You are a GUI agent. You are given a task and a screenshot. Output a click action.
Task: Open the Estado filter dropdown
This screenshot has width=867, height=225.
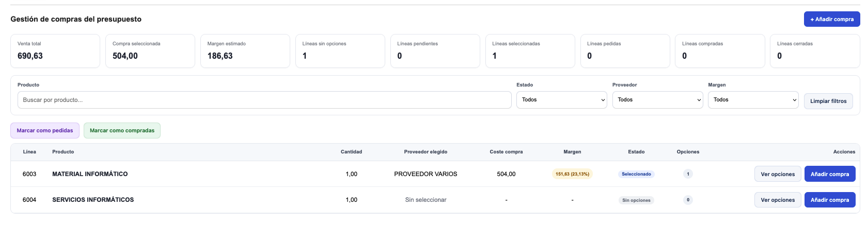(562, 100)
